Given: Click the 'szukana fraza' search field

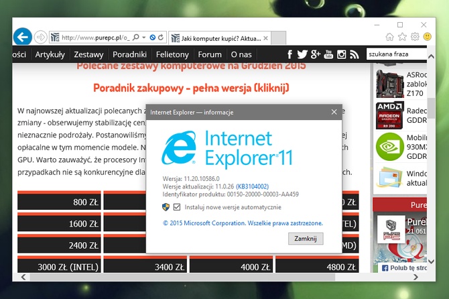Looking at the screenshot, I should tap(397, 54).
